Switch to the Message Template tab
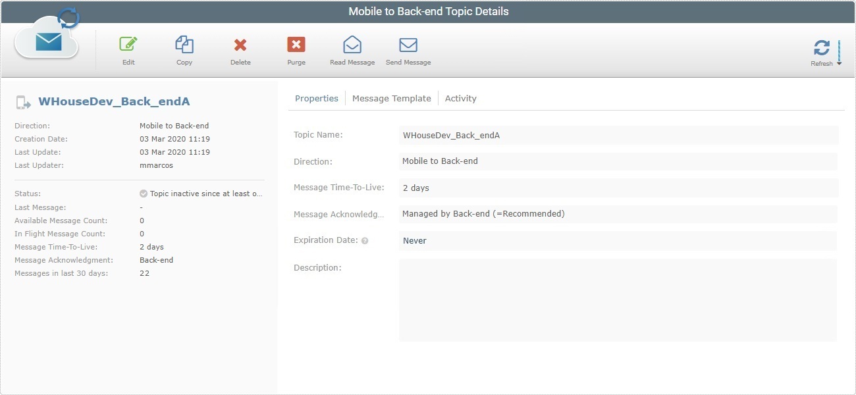Viewport: 856px width, 395px height. (x=392, y=97)
